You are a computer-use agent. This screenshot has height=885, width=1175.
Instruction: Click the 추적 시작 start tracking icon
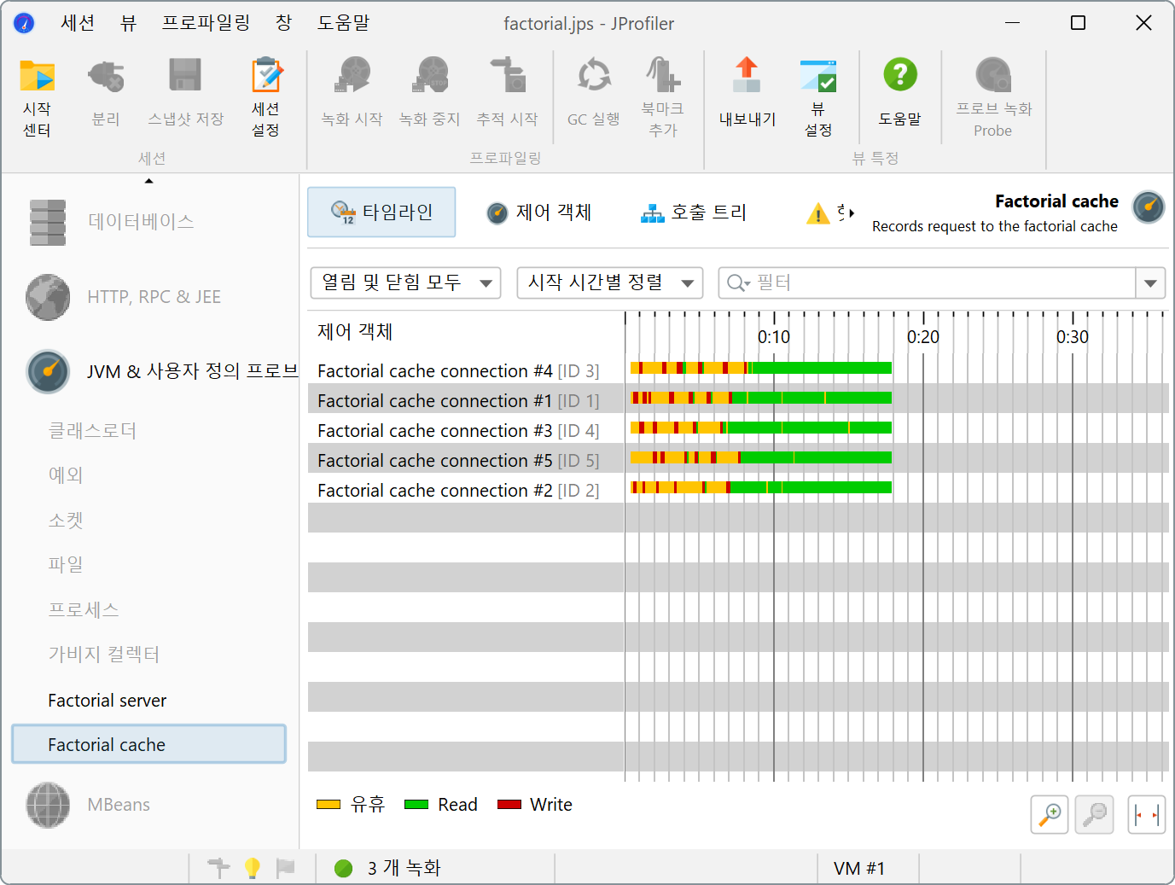click(507, 94)
